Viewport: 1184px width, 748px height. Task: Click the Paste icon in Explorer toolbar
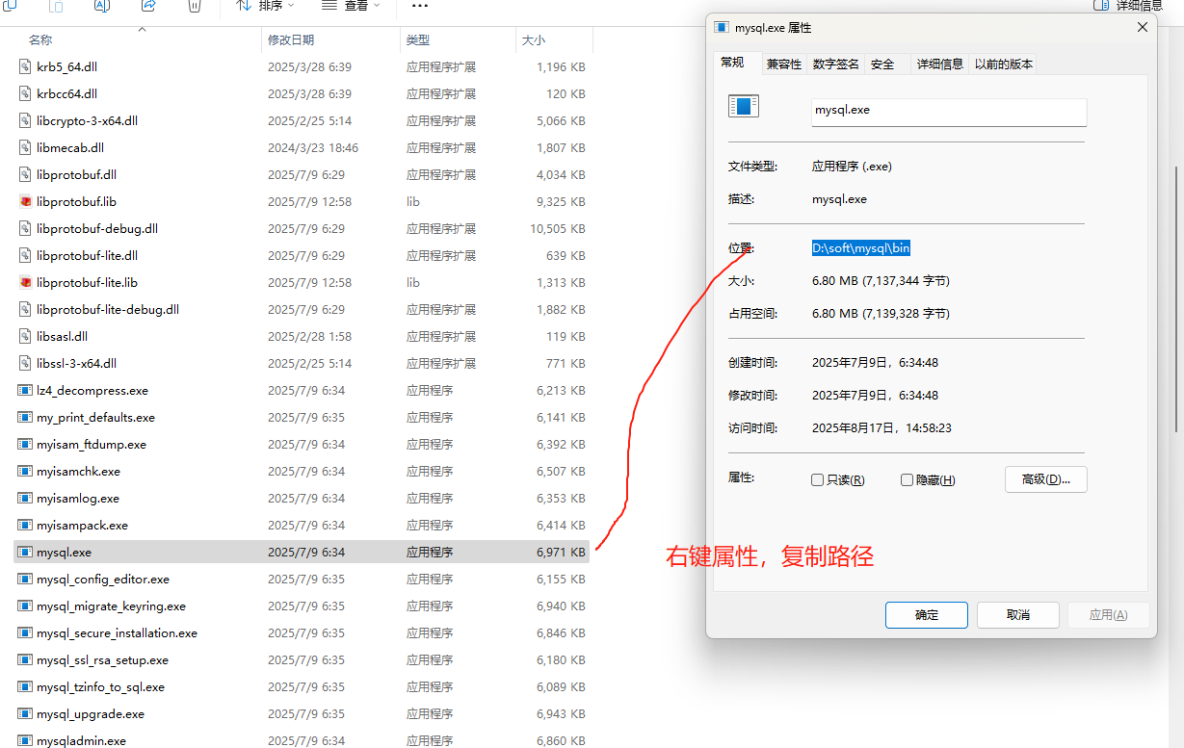coord(56,6)
